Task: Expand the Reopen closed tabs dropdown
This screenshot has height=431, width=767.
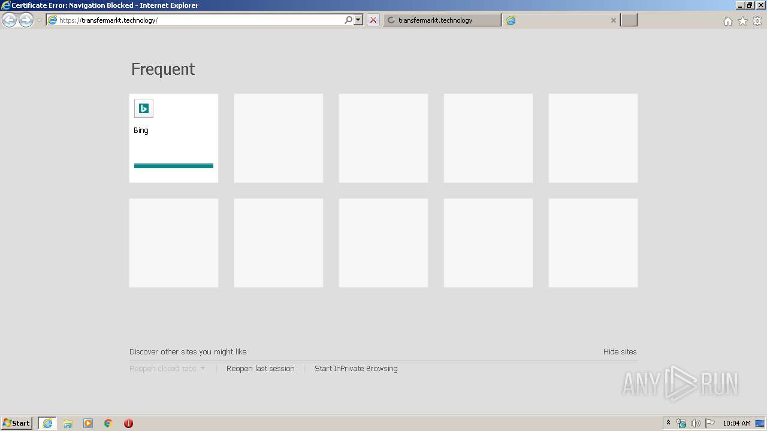Action: pos(167,369)
